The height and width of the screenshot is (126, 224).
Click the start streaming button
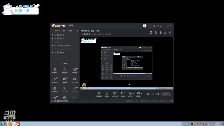(166, 94)
